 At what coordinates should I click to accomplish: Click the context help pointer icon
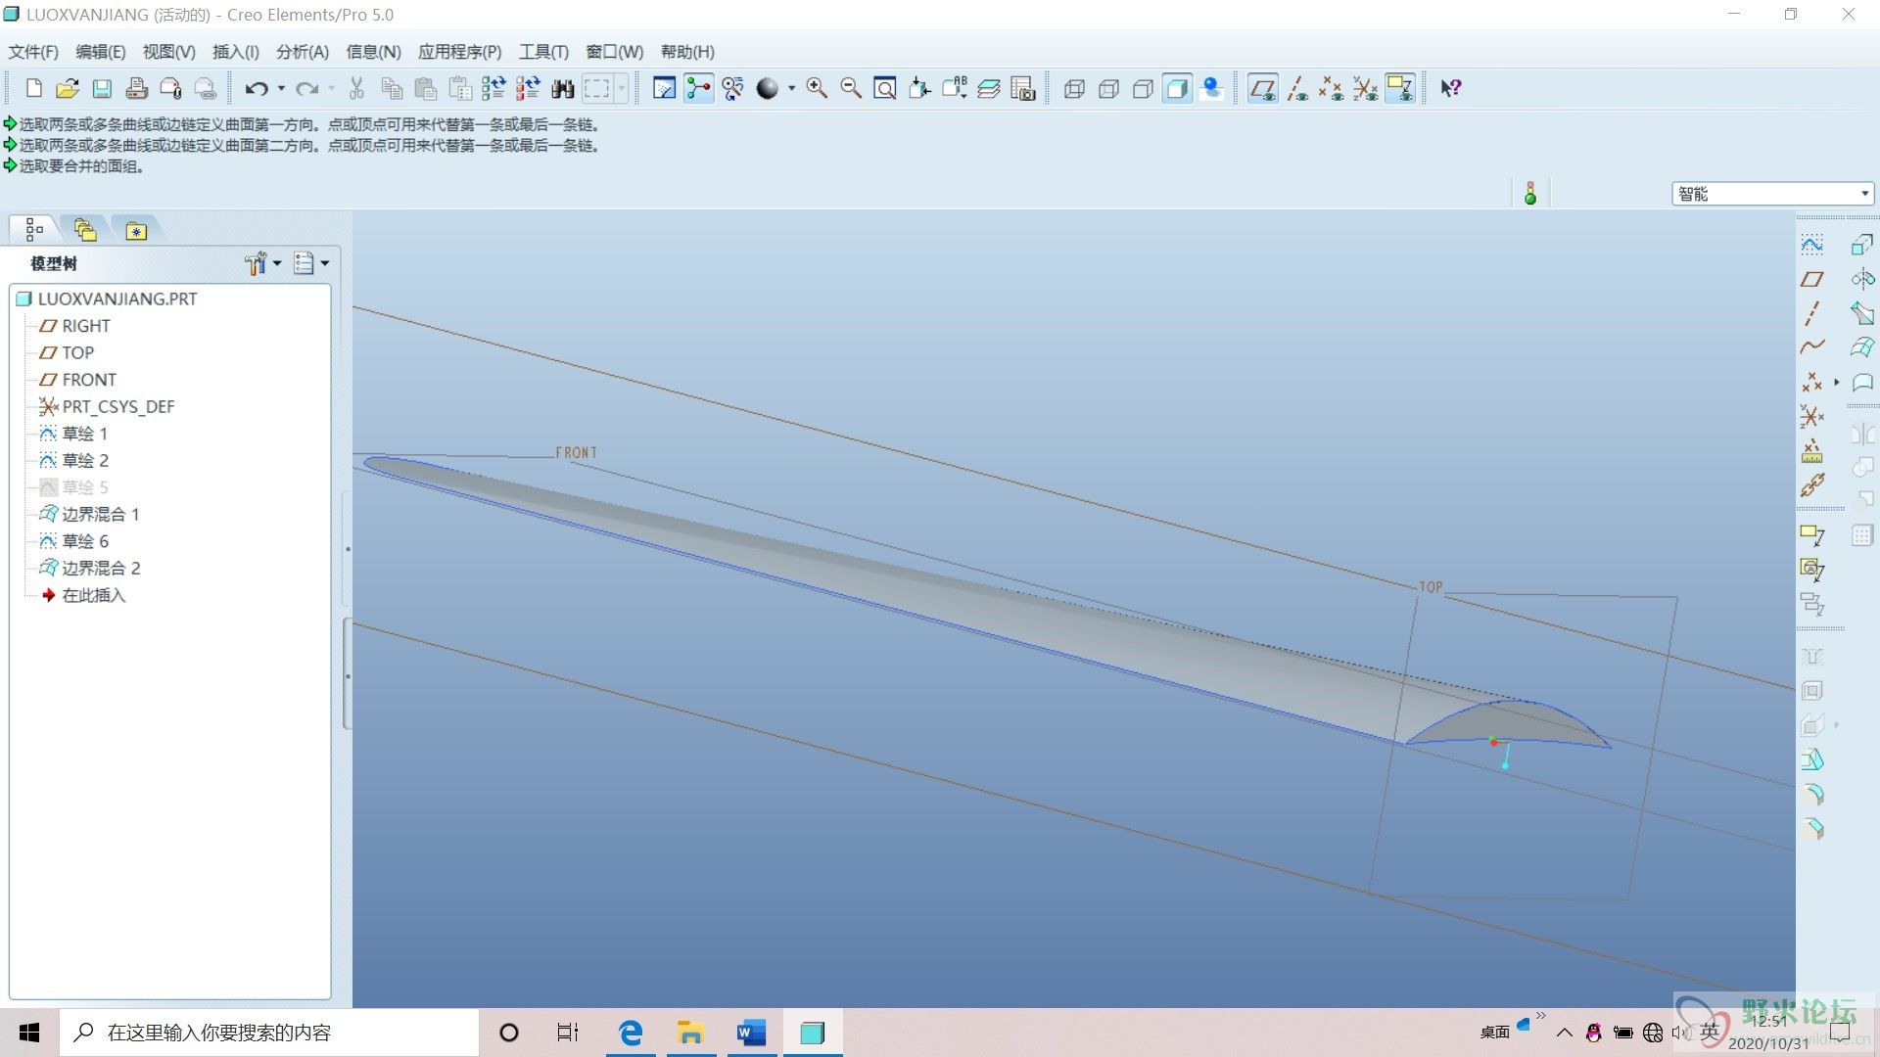pos(1451,89)
